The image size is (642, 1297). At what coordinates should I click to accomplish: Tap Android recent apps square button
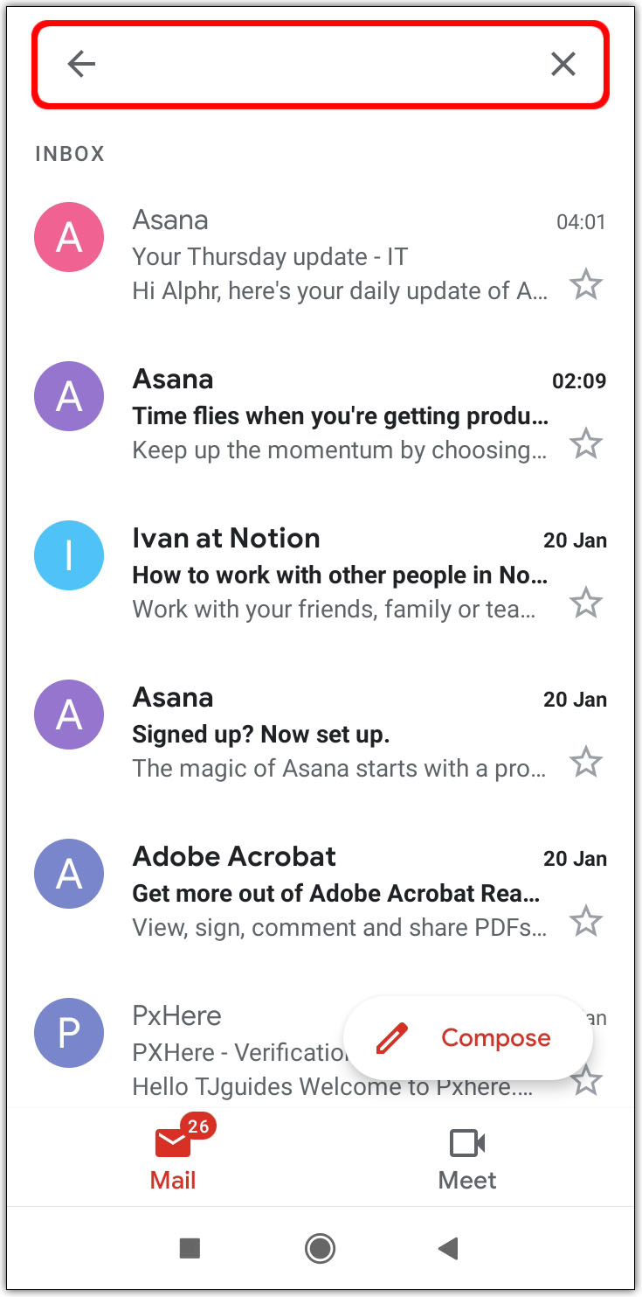pos(190,1248)
